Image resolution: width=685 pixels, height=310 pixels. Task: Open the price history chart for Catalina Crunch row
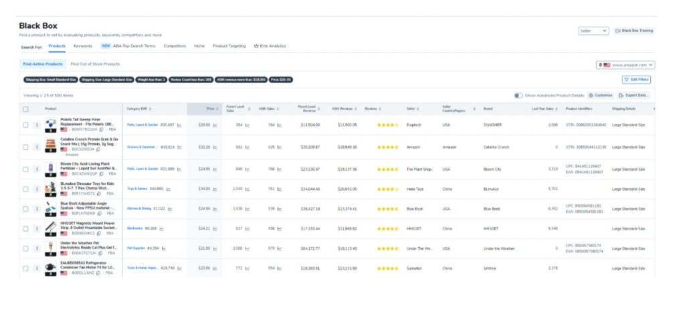tap(215, 147)
